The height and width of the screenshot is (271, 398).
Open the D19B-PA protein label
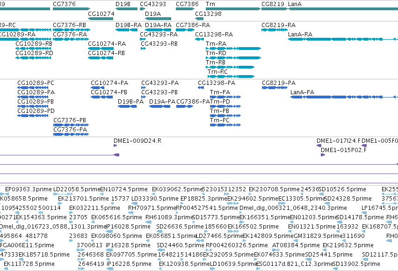pos(130,102)
